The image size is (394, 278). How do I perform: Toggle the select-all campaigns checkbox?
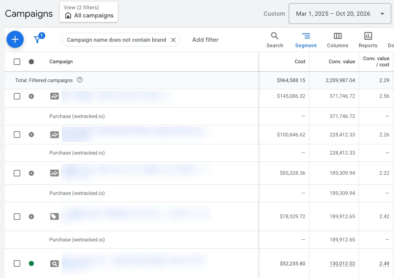click(17, 62)
